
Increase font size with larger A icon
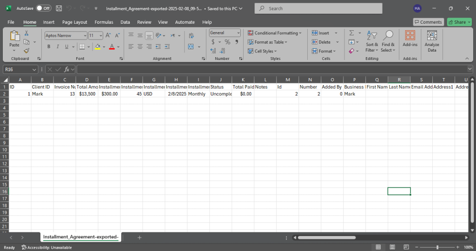(x=108, y=35)
